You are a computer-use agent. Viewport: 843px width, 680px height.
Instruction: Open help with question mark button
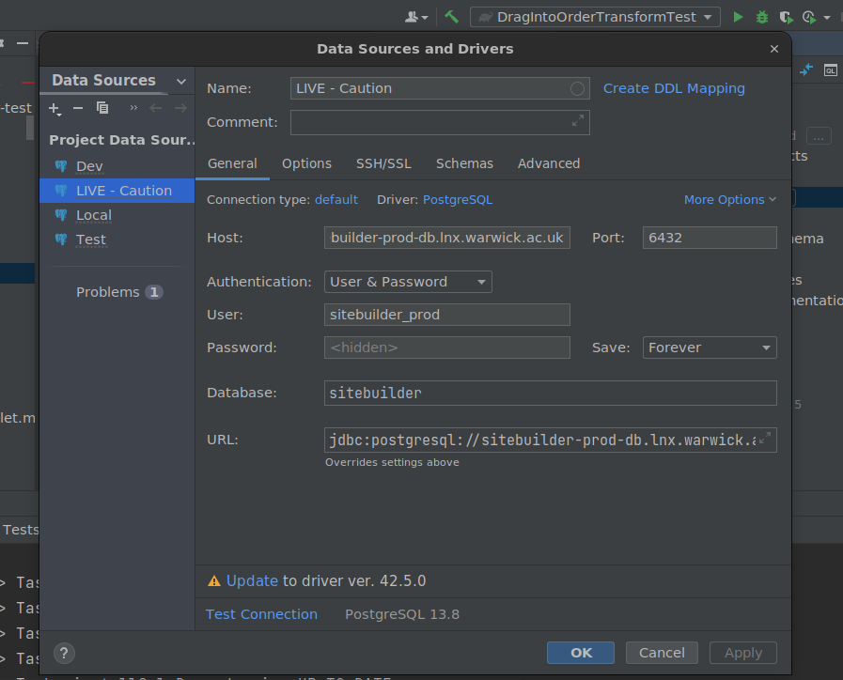[64, 653]
